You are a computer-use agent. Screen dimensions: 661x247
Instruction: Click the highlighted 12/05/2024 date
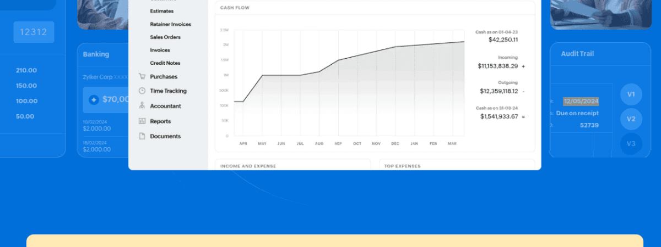coord(581,101)
